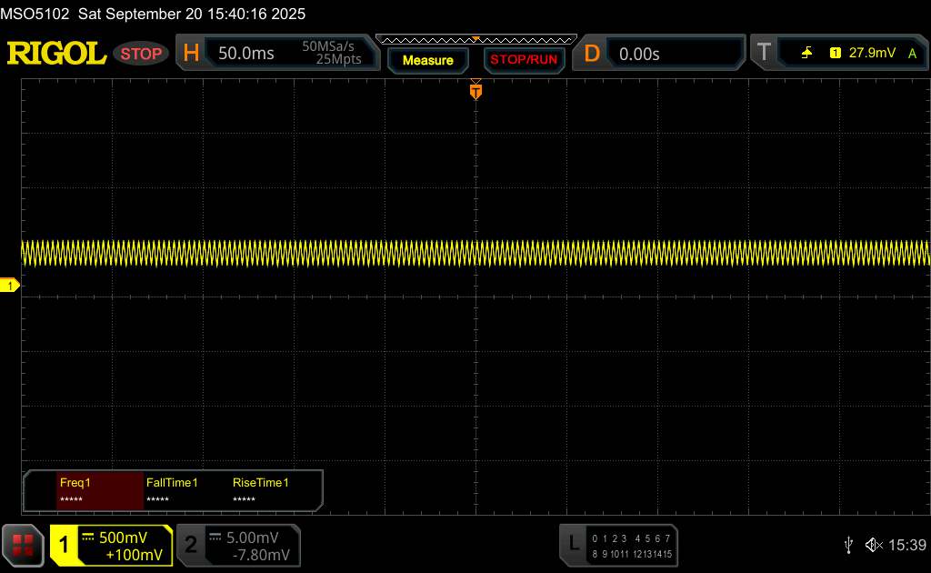This screenshot has width=931, height=573.
Task: Open trigger settings via T icon
Action: [x=764, y=53]
